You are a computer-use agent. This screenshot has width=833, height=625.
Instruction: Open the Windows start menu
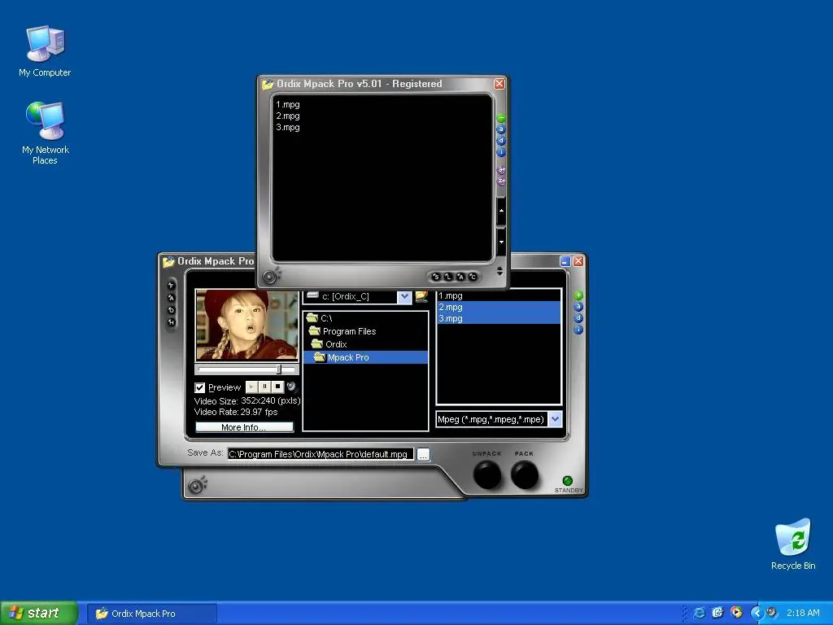click(x=39, y=614)
